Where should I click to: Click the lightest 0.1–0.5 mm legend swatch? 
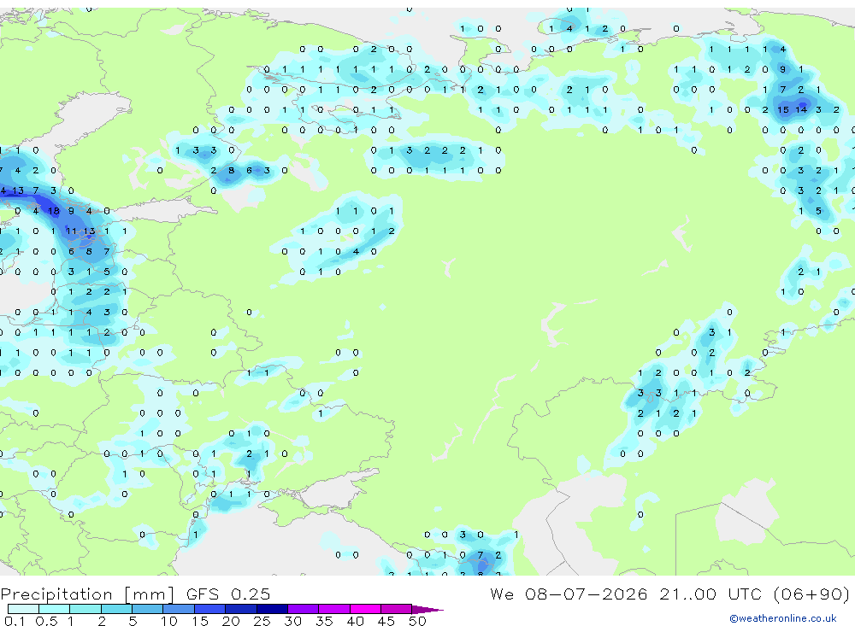point(23,609)
